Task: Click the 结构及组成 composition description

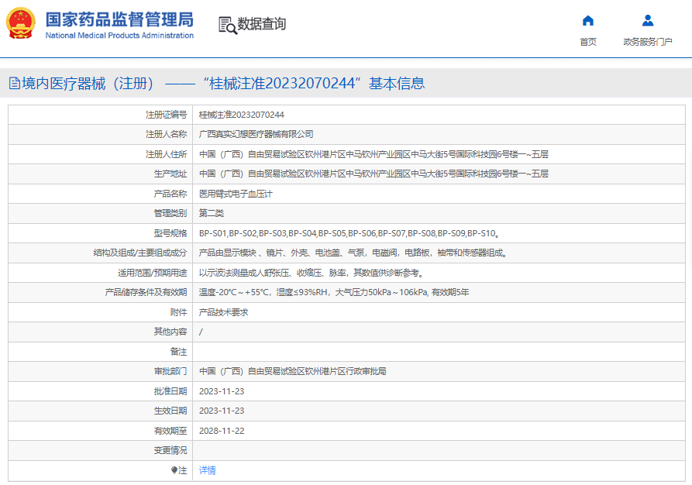Action: click(x=353, y=253)
